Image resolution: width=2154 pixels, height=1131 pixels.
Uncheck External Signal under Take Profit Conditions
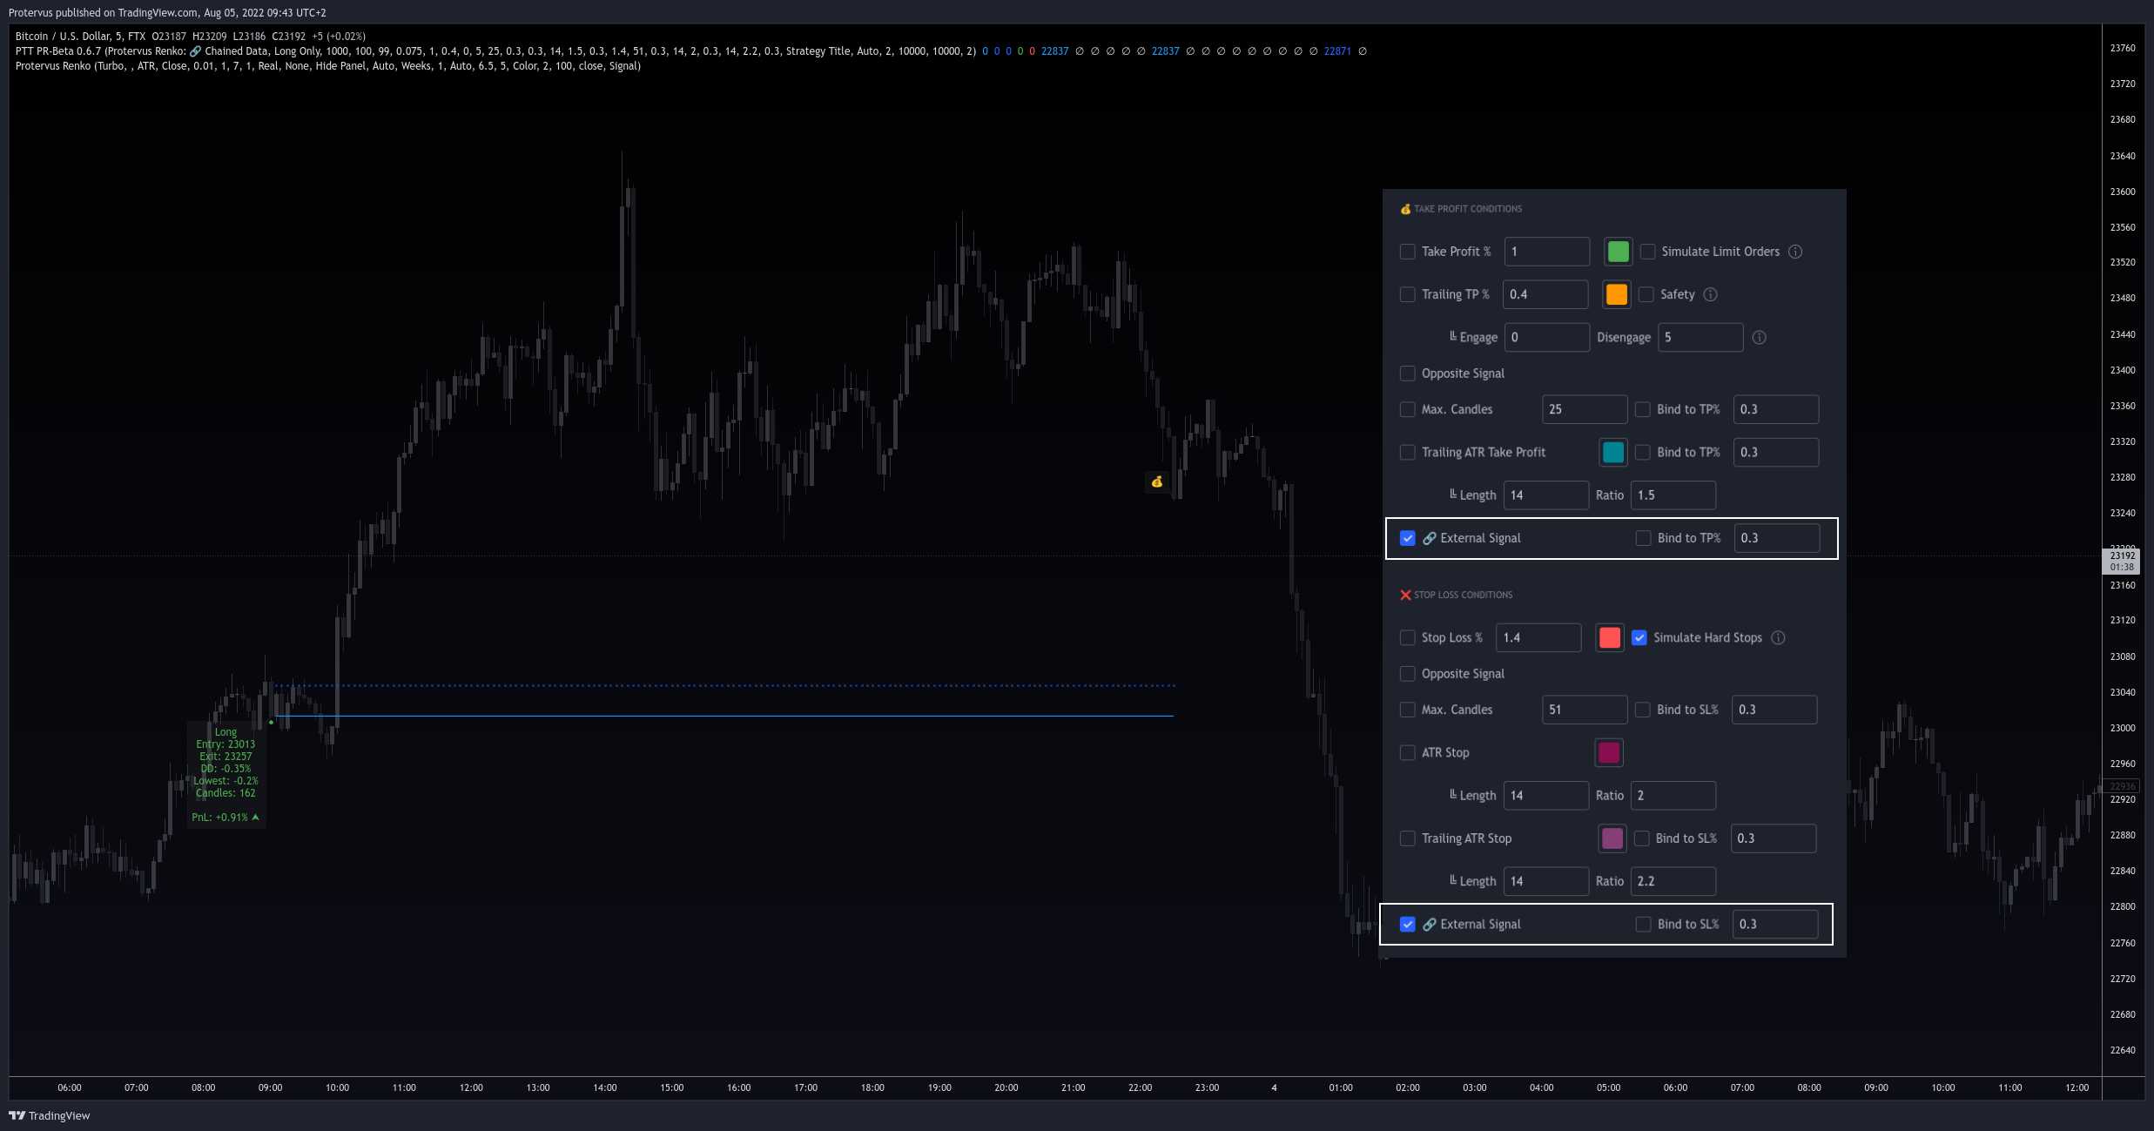(1407, 538)
